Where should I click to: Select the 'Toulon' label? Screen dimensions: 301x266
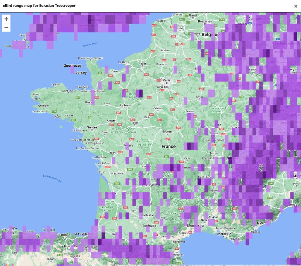tap(235, 239)
